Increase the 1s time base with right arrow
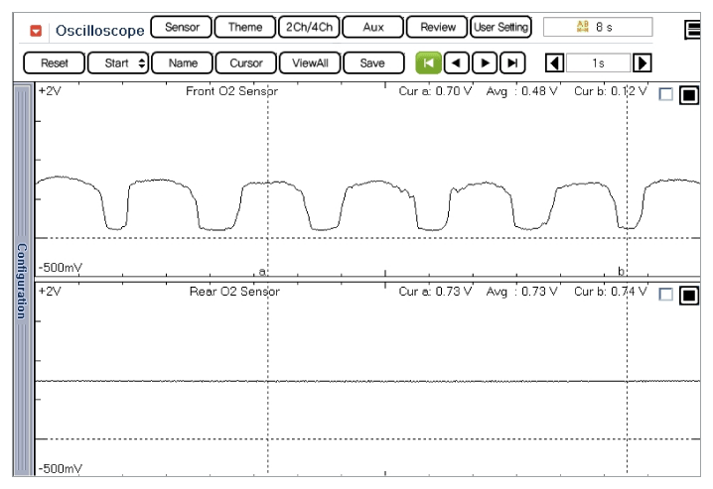The width and height of the screenshot is (713, 489). coord(642,62)
